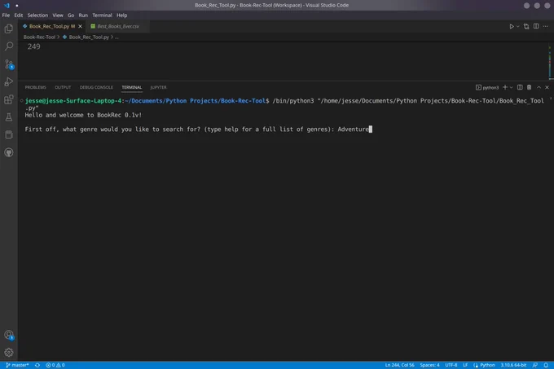Viewport: 554px width, 369px height.
Task: Open errors and warnings count in status bar
Action: tap(55, 365)
